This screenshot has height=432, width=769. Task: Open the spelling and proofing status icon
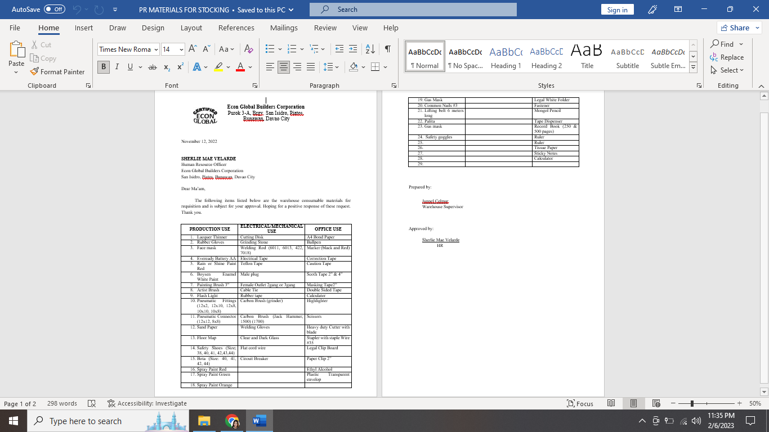pos(92,404)
